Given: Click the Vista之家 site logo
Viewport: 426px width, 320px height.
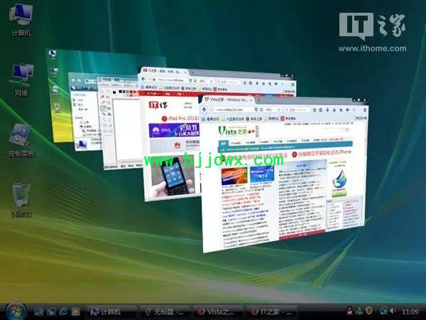Looking at the screenshot, I should click(236, 131).
